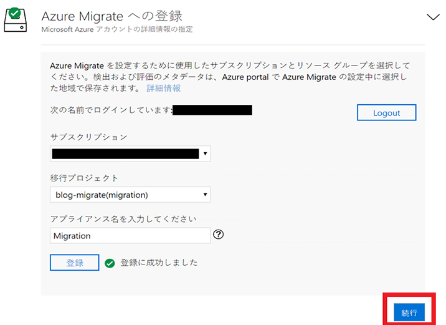This screenshot has width=446, height=325.
Task: Click the 移行プロジェクト label
Action: 84,178
